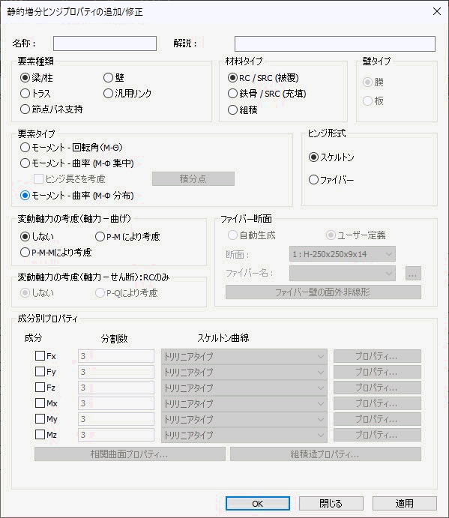Screen dimensions: 449x518
Task: Close the dialog with the X icon
Action: tap(437, 11)
